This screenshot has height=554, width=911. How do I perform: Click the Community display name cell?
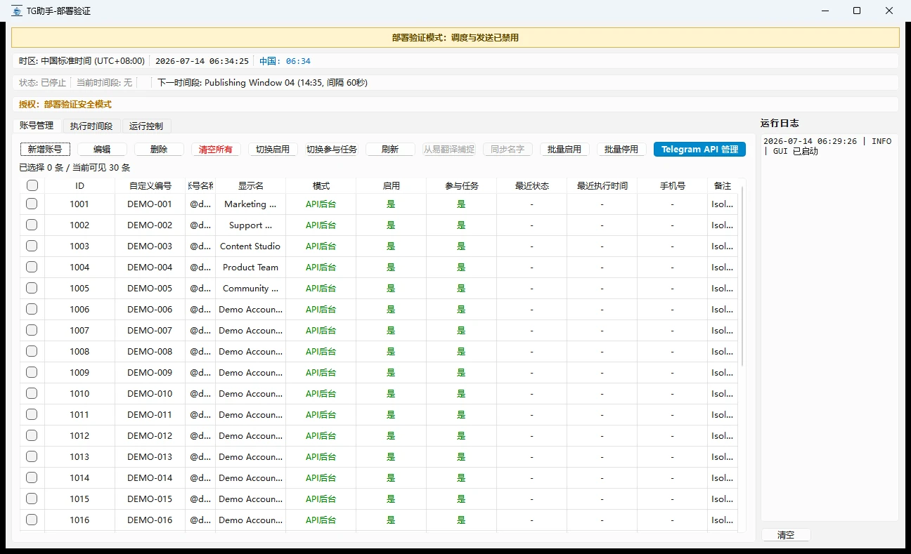coord(251,289)
